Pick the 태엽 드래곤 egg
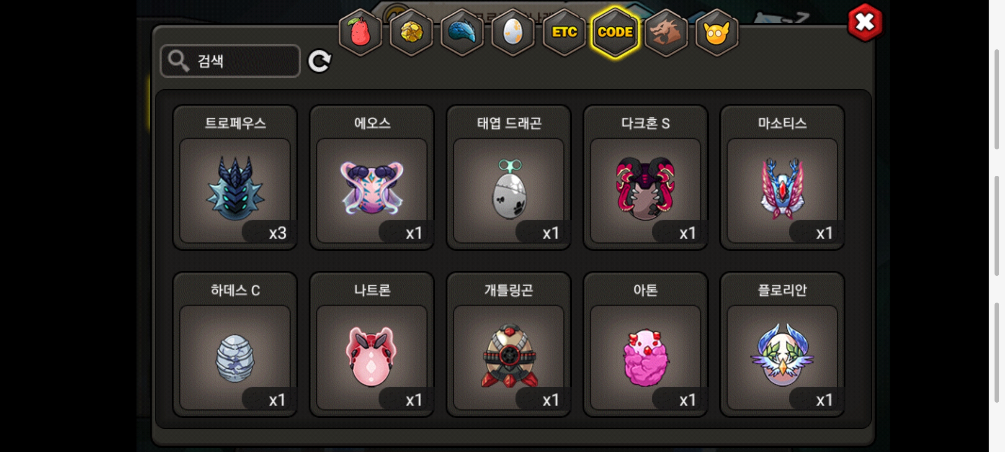 click(509, 177)
